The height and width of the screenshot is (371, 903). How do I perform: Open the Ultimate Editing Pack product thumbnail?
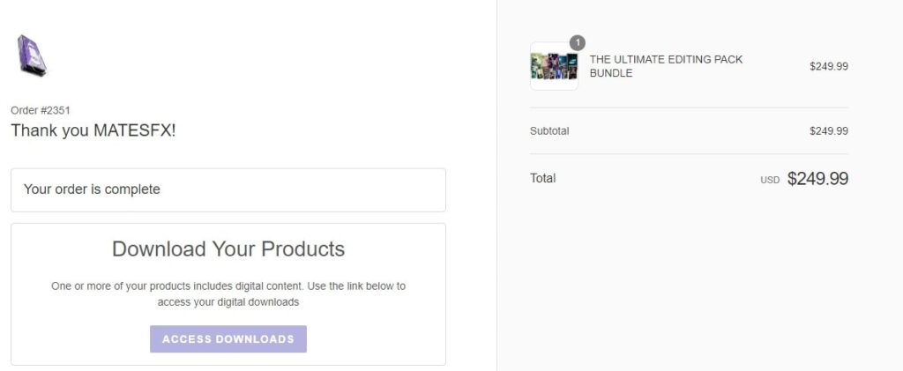pos(554,66)
